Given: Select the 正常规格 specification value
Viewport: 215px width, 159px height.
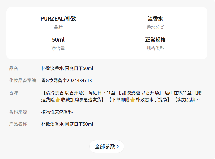Looking at the screenshot, I should [x=155, y=40].
